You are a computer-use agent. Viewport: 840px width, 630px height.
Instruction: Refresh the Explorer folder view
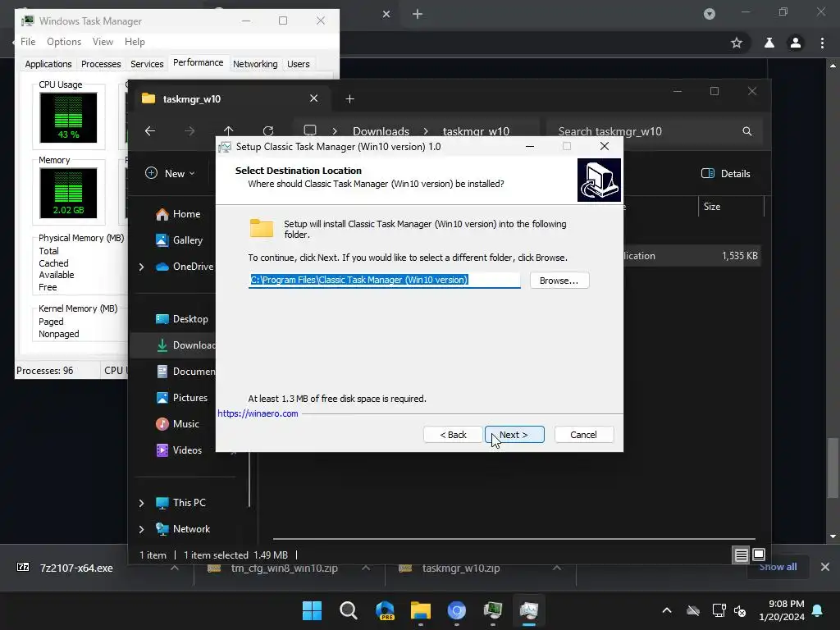268,131
